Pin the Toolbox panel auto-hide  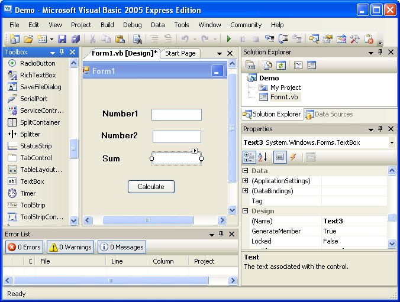[62, 52]
